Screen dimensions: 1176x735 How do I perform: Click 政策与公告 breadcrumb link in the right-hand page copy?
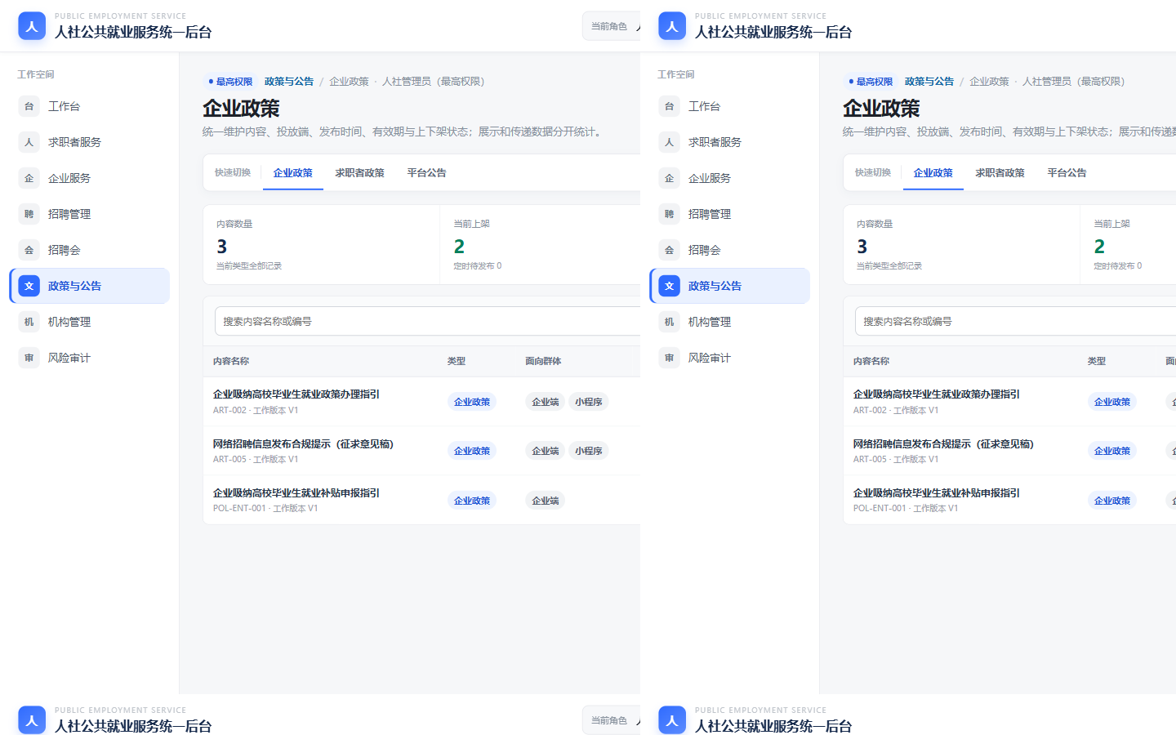(x=929, y=82)
